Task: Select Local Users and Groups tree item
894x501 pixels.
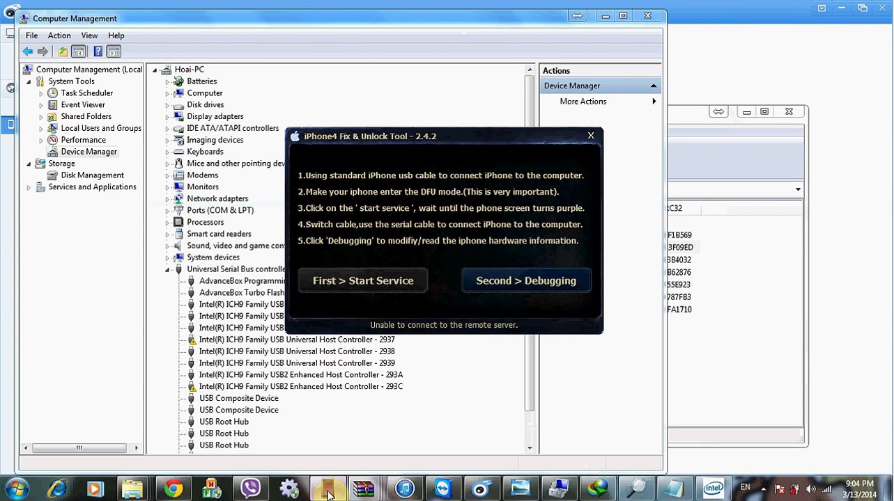Action: point(101,128)
